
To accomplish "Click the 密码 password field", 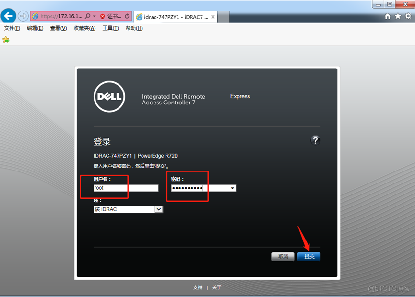I will (203, 188).
